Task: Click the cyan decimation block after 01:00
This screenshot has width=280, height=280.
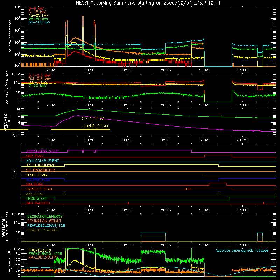Action: click(260, 234)
